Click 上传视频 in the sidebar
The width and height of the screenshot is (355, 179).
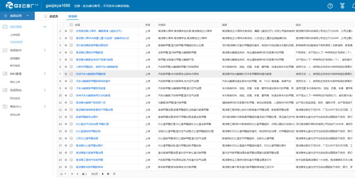pyautogui.click(x=15, y=35)
